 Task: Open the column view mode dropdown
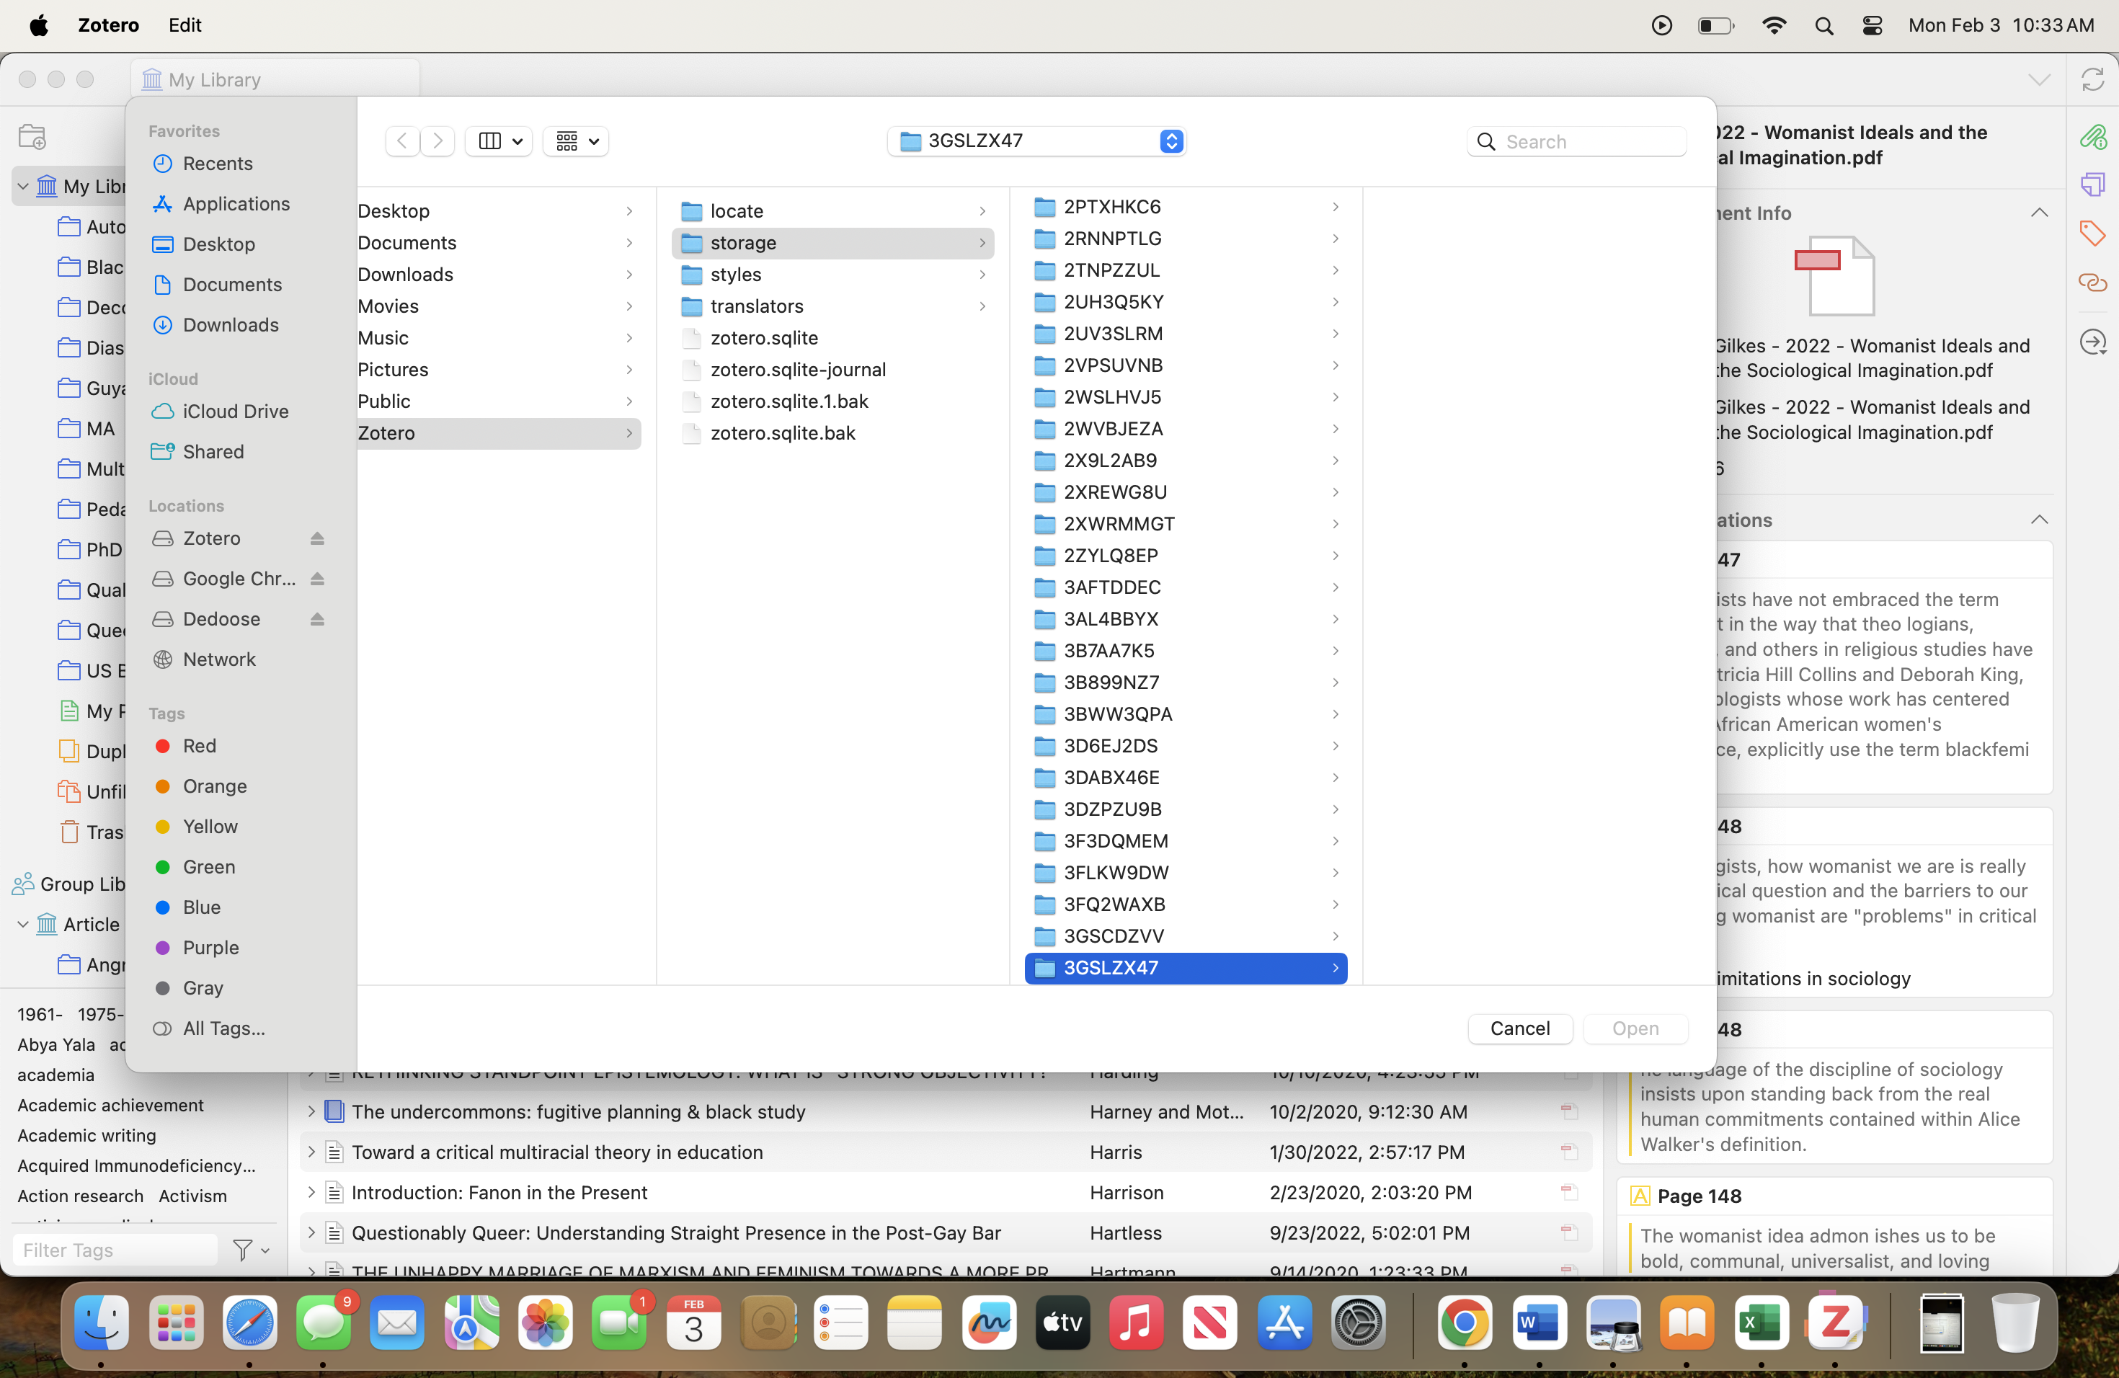pos(499,141)
